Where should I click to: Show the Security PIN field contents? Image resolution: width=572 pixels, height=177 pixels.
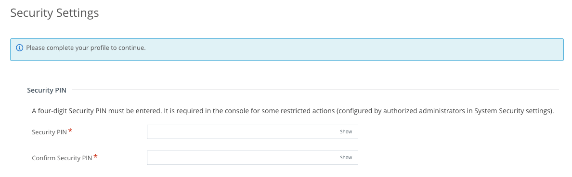(x=346, y=132)
